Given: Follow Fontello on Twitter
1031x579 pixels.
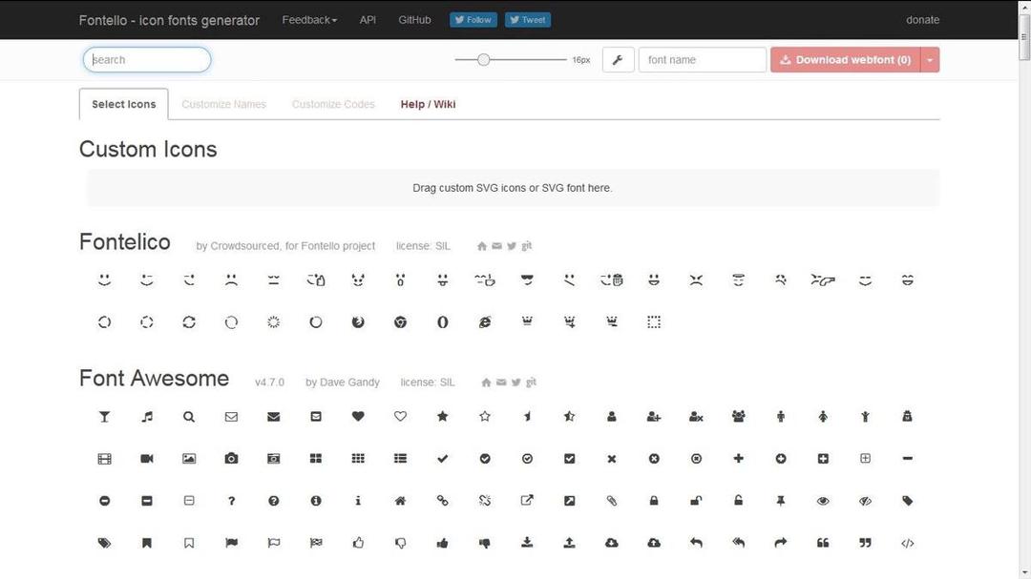Looking at the screenshot, I should coord(473,20).
